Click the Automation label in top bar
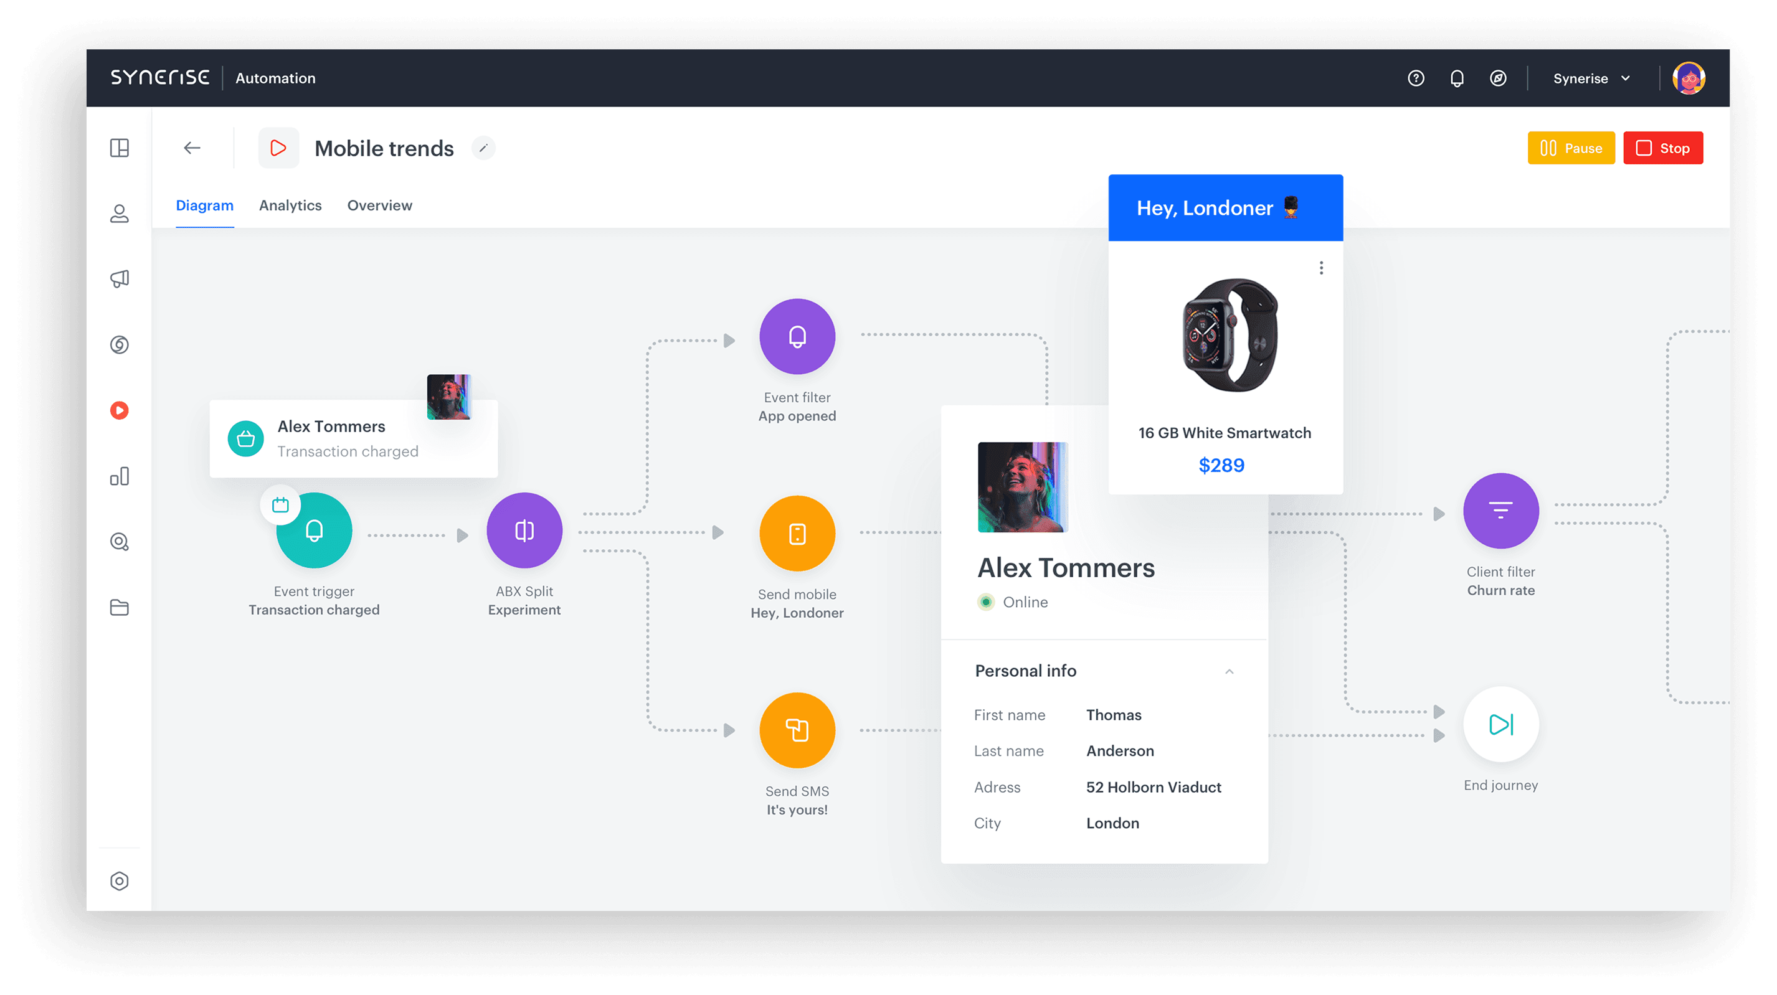This screenshot has width=1777, height=995. [x=275, y=78]
